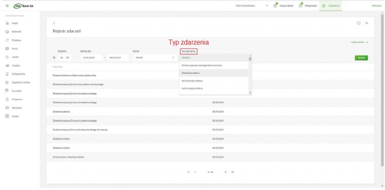Click the Wyloguj link
This screenshot has width=385, height=190.
(377, 6)
